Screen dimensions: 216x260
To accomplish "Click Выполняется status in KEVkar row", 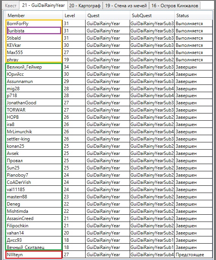I will [193, 45].
